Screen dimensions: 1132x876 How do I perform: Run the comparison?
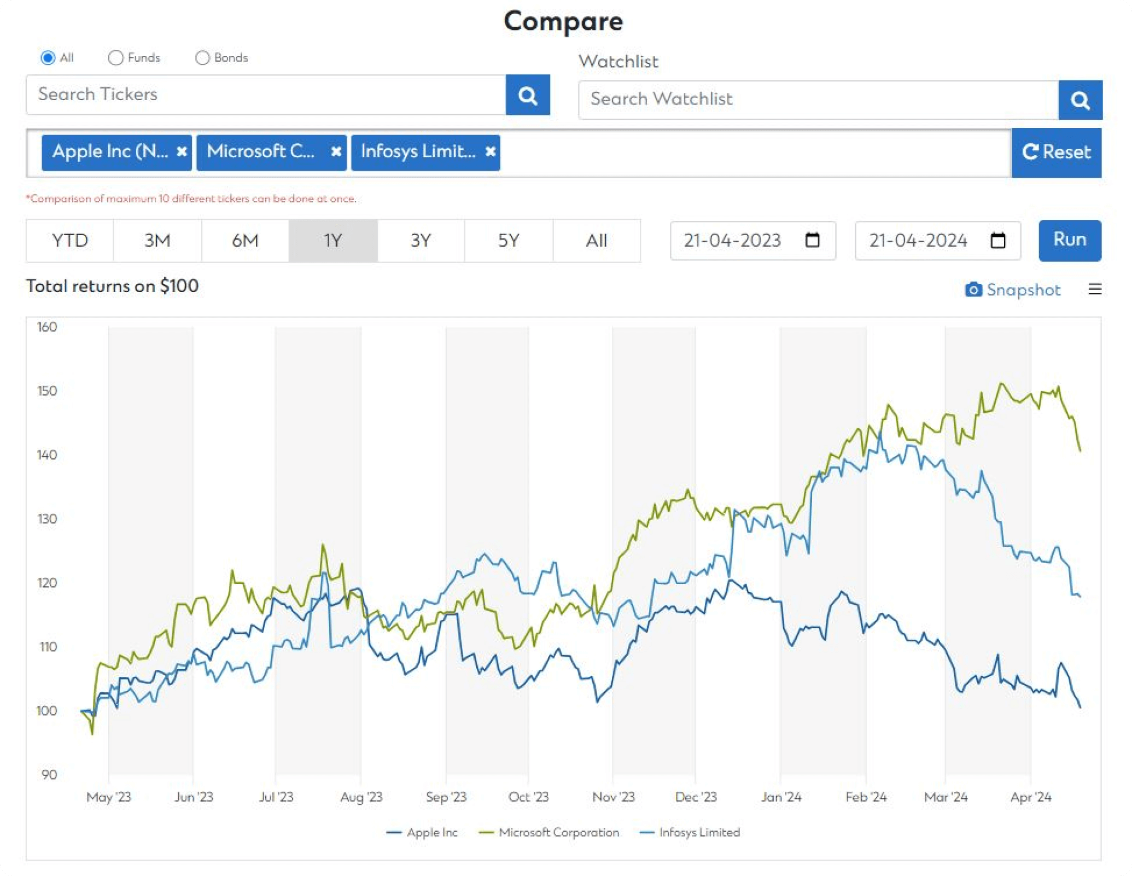point(1070,240)
